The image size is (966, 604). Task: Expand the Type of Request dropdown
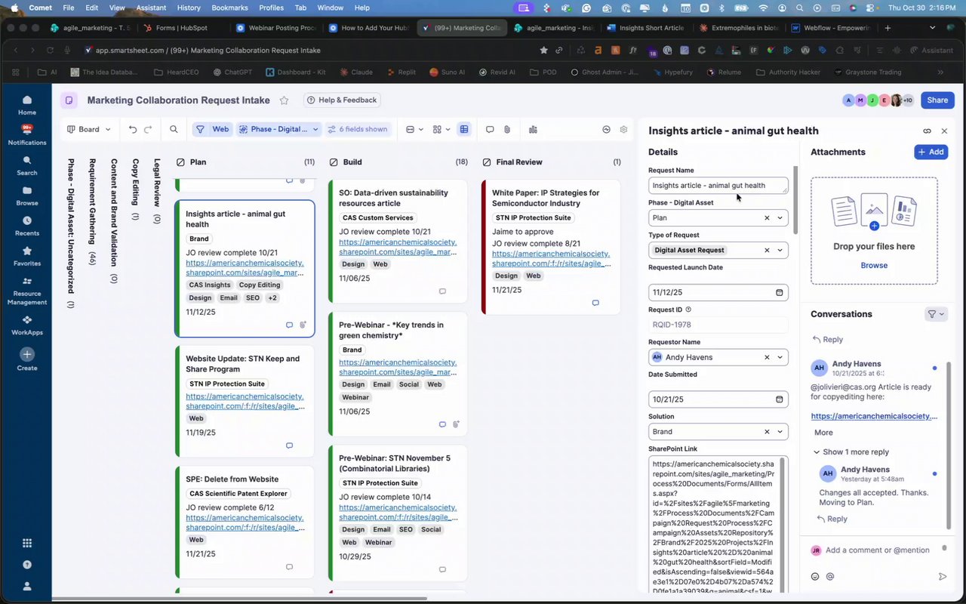click(x=780, y=250)
